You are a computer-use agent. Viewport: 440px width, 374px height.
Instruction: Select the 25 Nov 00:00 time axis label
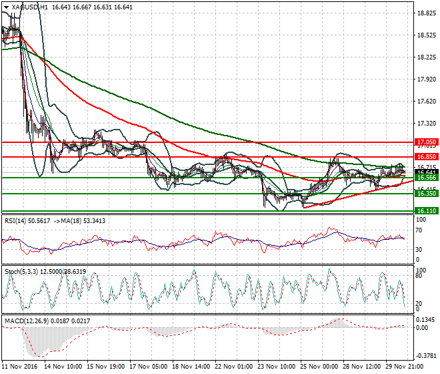point(319,367)
